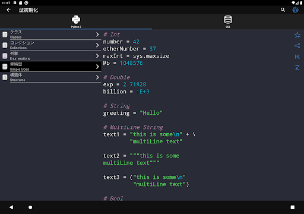Tap the Z-shaped icon on right
Image resolution: width=304 pixels, height=214 pixels.
click(297, 68)
